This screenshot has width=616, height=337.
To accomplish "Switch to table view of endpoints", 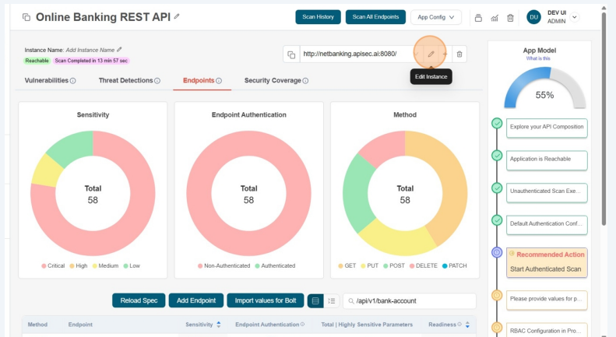I will 315,300.
